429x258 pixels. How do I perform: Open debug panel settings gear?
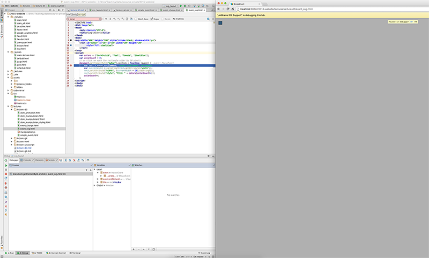pyautogui.click(x=209, y=156)
